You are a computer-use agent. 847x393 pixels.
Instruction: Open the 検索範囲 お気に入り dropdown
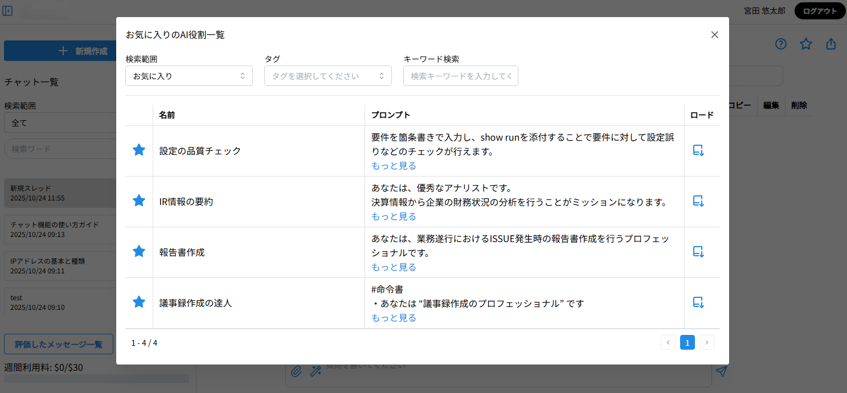click(x=189, y=76)
